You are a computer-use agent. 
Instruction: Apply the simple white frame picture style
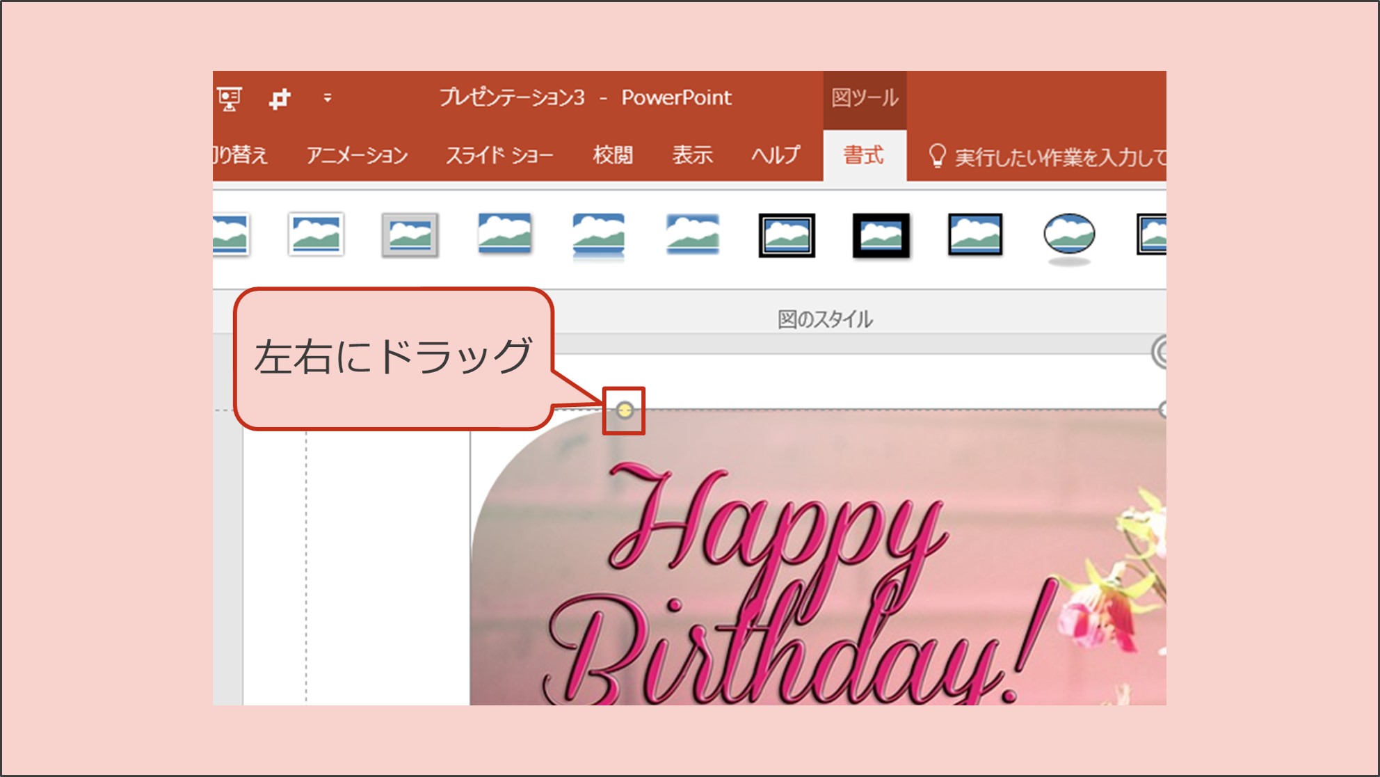point(316,234)
